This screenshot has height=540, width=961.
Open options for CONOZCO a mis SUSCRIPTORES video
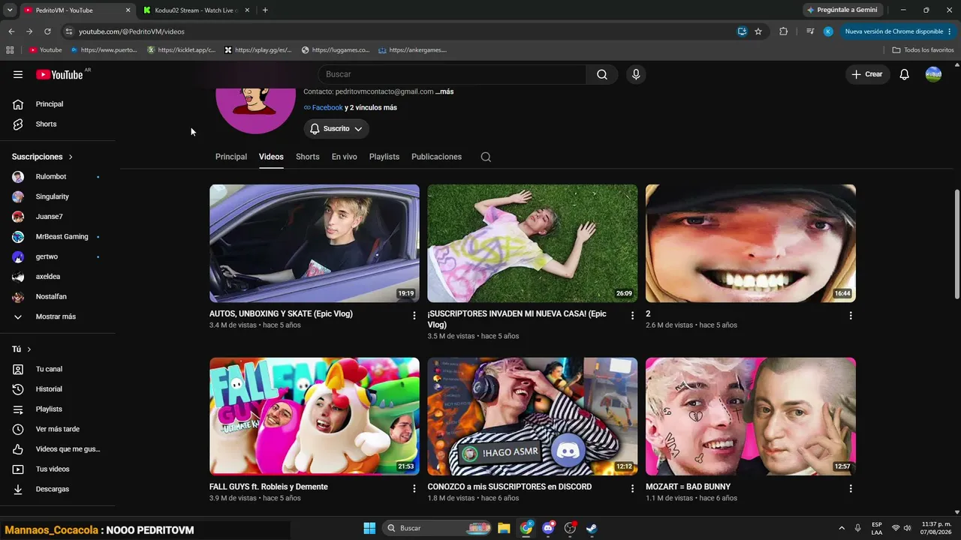[x=632, y=488]
